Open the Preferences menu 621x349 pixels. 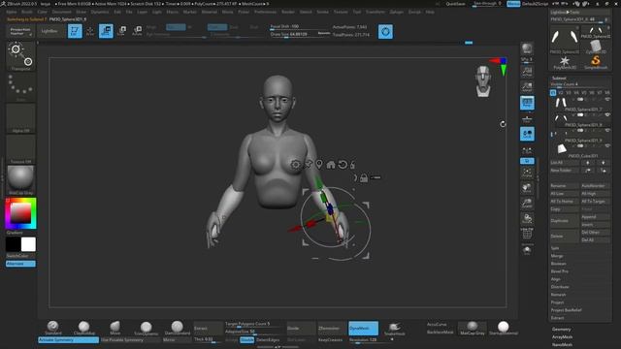tap(265, 12)
